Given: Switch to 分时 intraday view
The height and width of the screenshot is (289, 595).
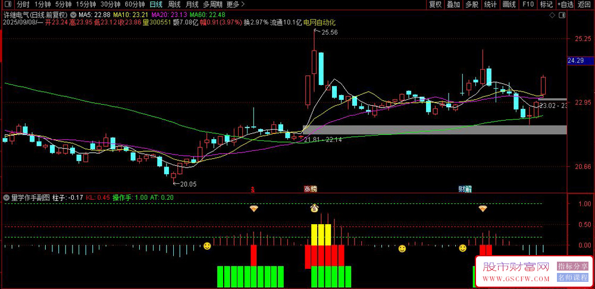Looking at the screenshot, I should tap(23, 5).
